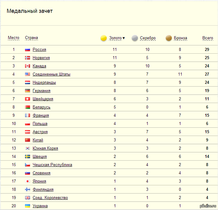Click the Страна column header
Viewport: 218px width, 210px height.
31,38
